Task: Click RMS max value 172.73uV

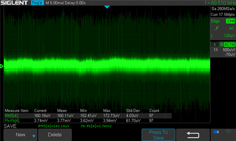Action: tap(112, 116)
